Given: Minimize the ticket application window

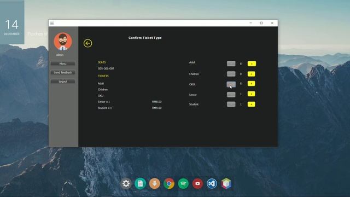Looking at the screenshot, I should tap(250, 23).
